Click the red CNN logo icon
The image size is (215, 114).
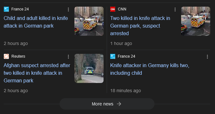point(113,9)
